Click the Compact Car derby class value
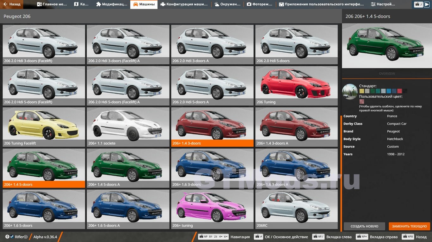 (x=397, y=124)
